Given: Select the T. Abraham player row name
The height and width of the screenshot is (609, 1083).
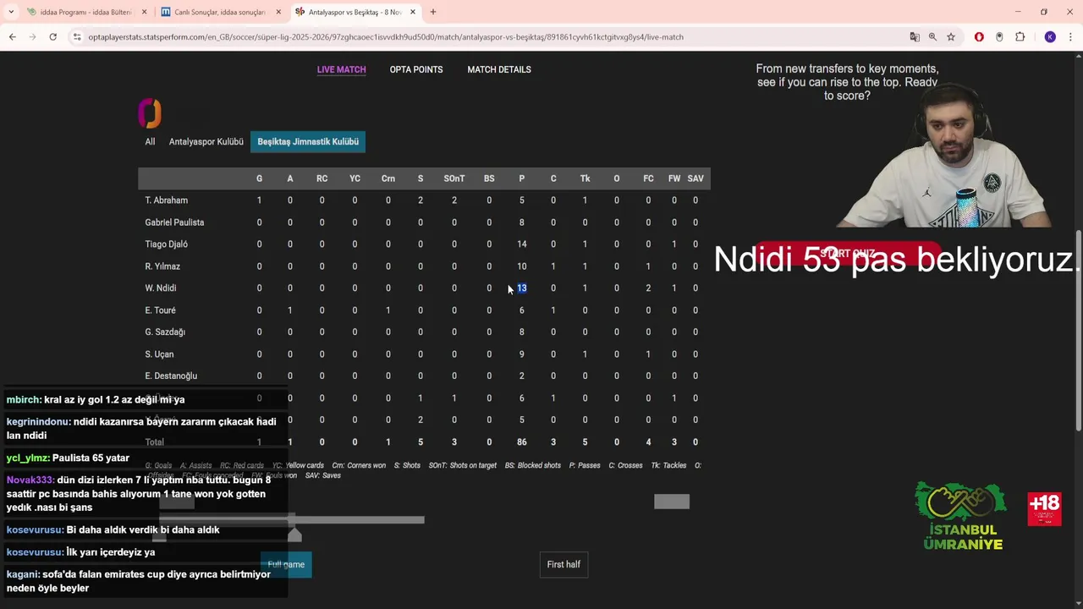Looking at the screenshot, I should [x=167, y=200].
